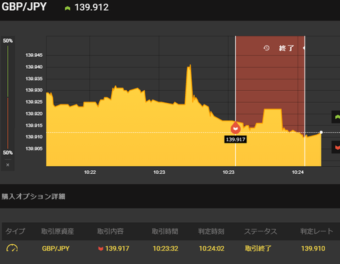Image resolution: width=340 pixels, height=264 pixels.
Task: Click the 139.930 price axis label
Action: tap(34, 90)
